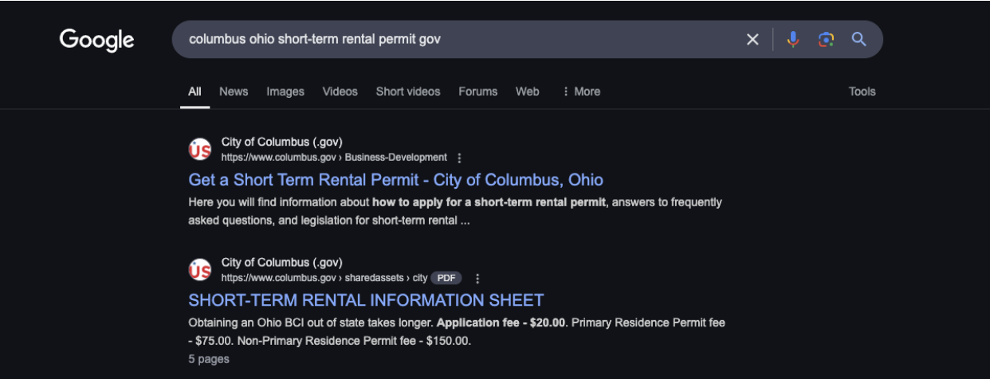Select the Web results tab
The image size is (990, 379).
(527, 92)
